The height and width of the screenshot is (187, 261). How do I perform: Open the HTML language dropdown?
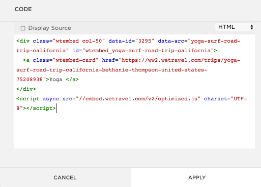(235, 27)
